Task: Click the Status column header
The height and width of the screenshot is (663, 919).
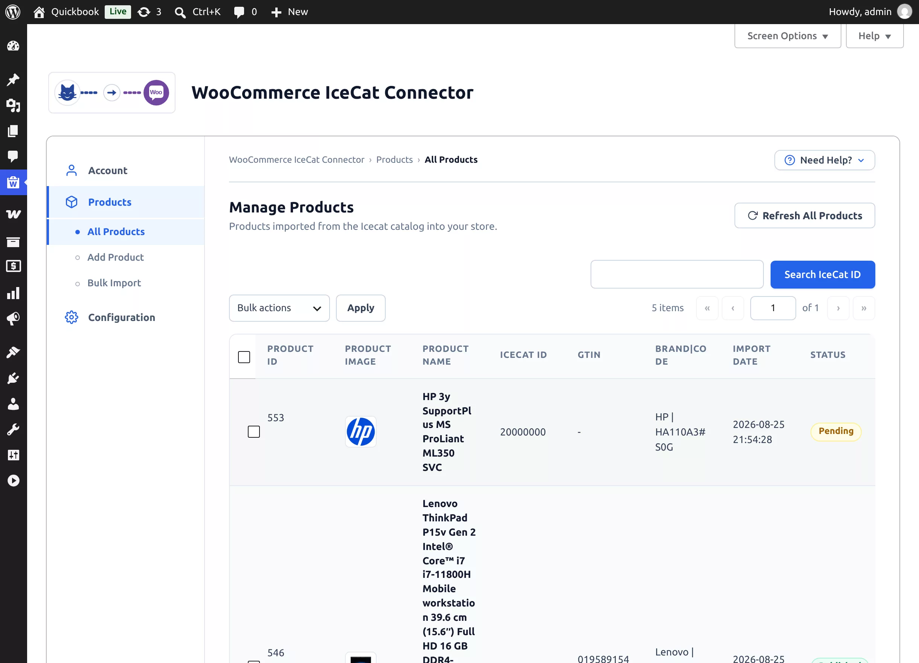Action: coord(827,355)
